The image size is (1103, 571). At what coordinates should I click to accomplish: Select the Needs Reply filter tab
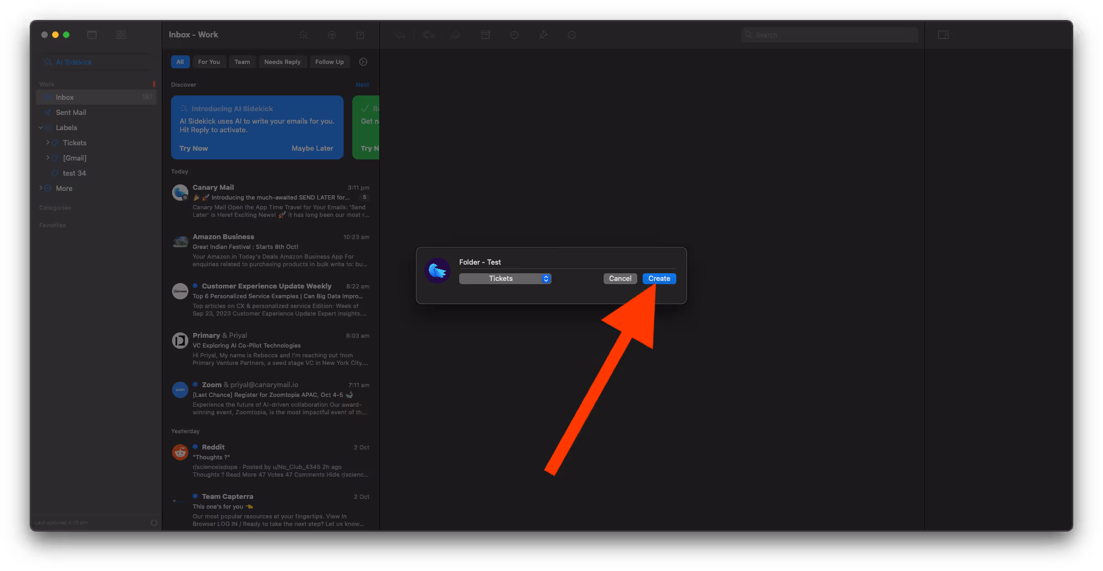point(282,62)
